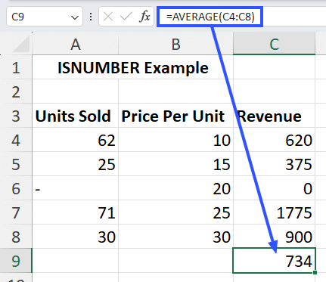
Task: Select empty cell A9
Action: tap(76, 261)
